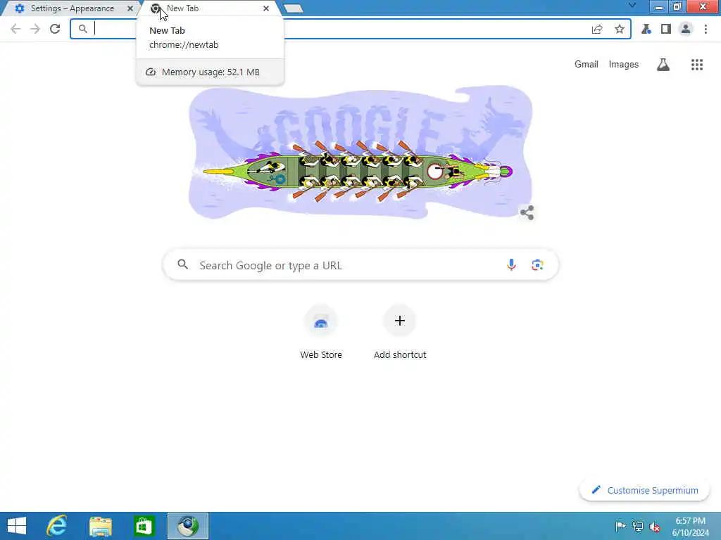Open the network status tray icon
This screenshot has height=540, width=721.
tap(638, 526)
